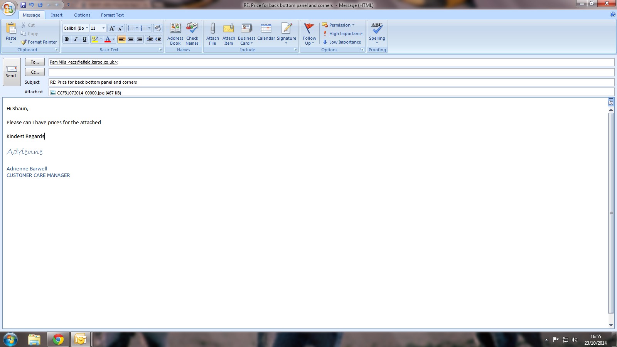Click the Check Names icon
617x347 pixels.
click(192, 29)
